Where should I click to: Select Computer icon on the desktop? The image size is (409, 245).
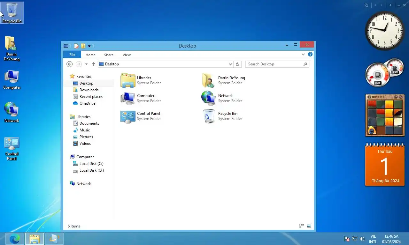(12, 79)
